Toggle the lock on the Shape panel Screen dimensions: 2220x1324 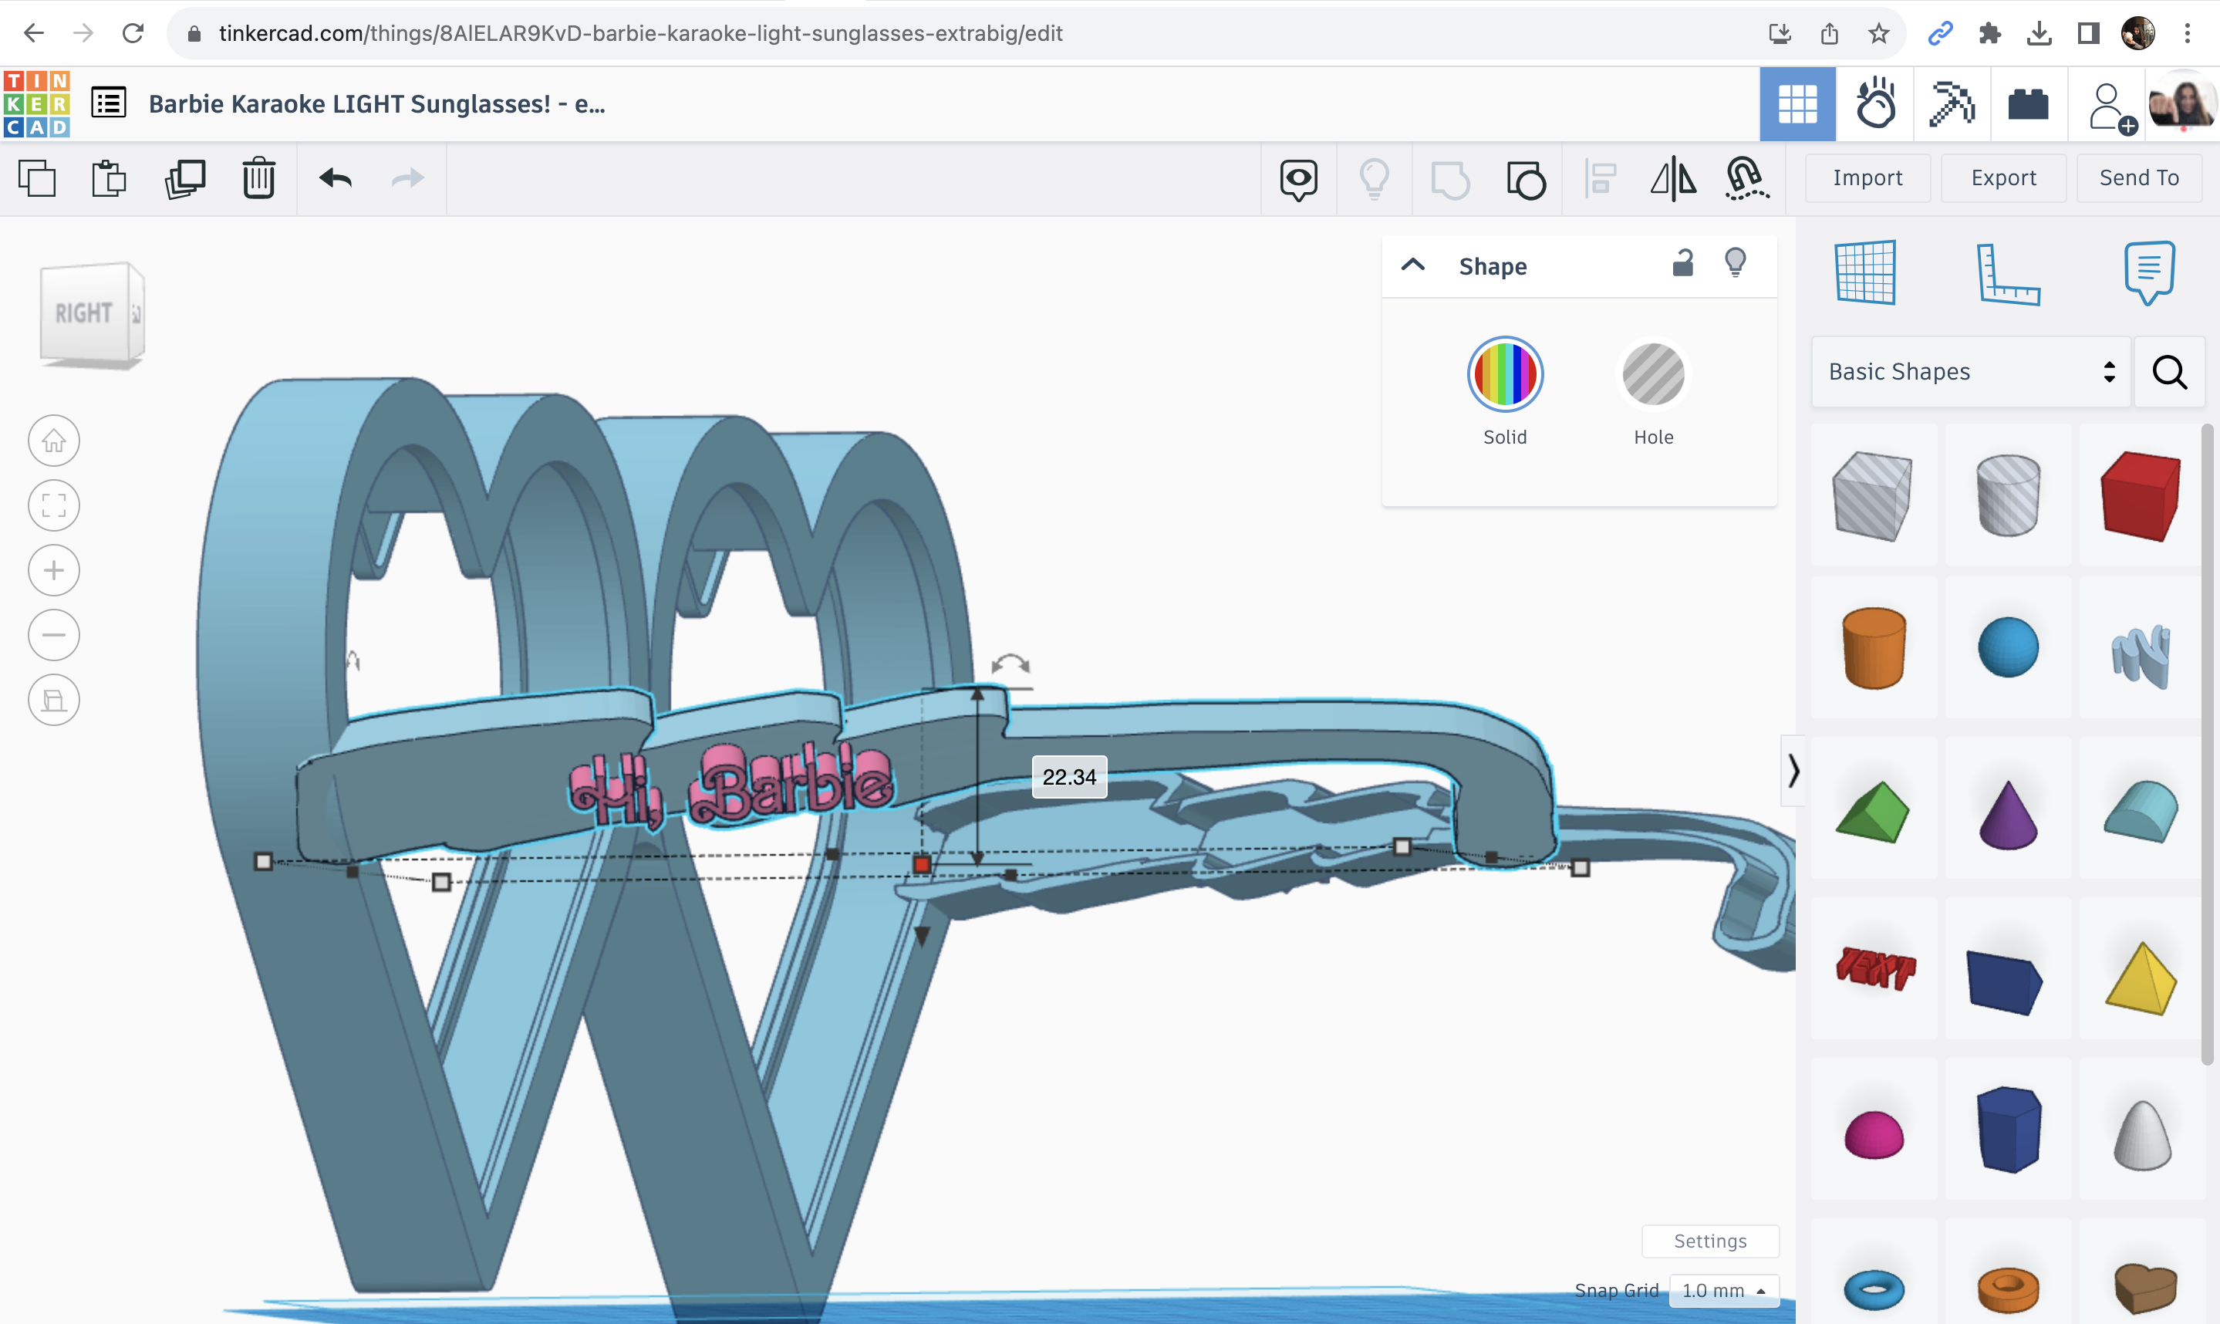click(x=1684, y=264)
